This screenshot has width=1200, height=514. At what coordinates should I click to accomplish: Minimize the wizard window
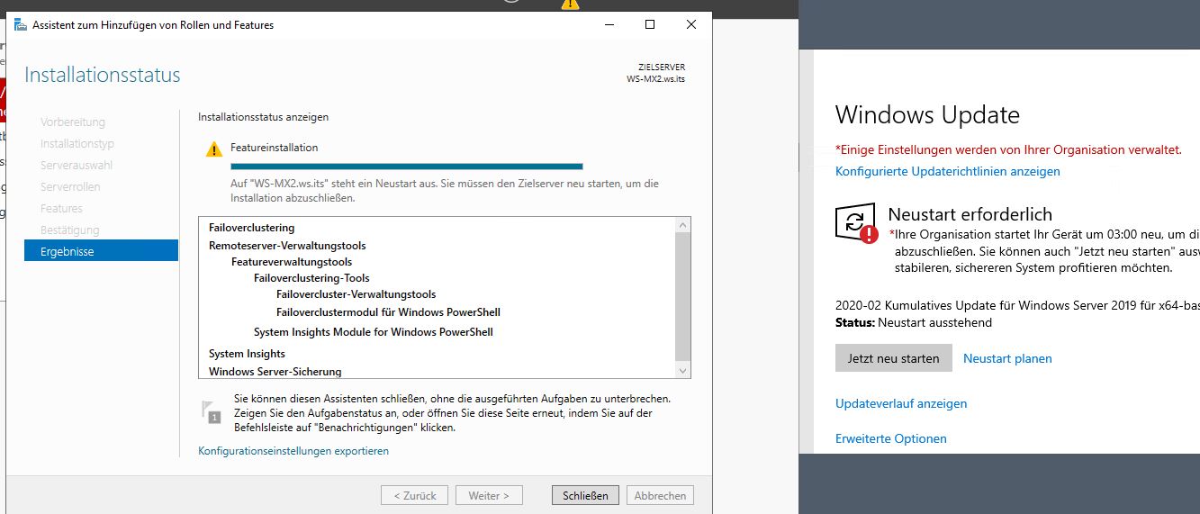pyautogui.click(x=609, y=24)
